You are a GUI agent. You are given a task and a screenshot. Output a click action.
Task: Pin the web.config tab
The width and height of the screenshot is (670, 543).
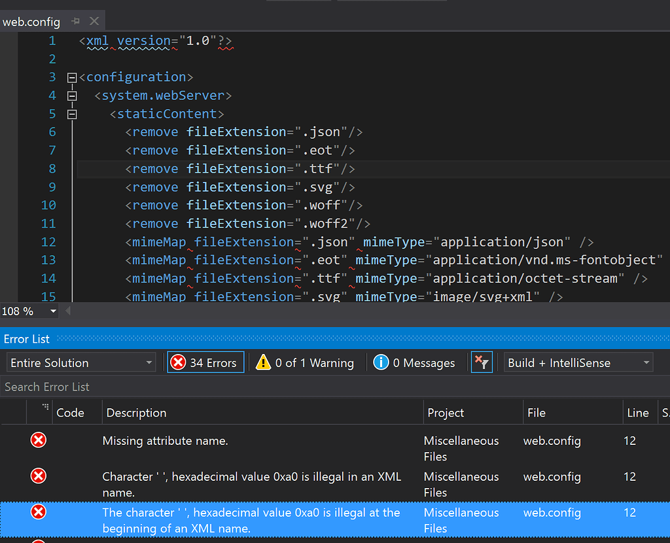(76, 21)
